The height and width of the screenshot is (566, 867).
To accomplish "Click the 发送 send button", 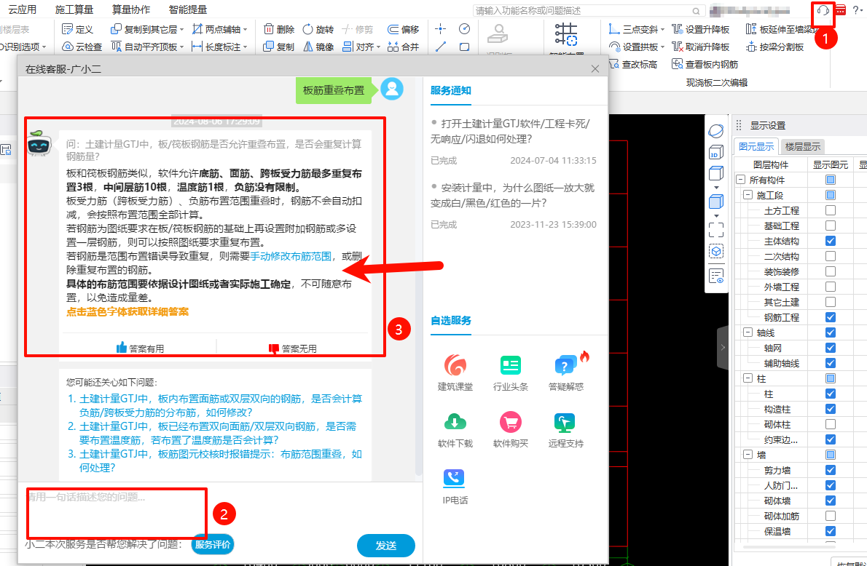I will [386, 546].
